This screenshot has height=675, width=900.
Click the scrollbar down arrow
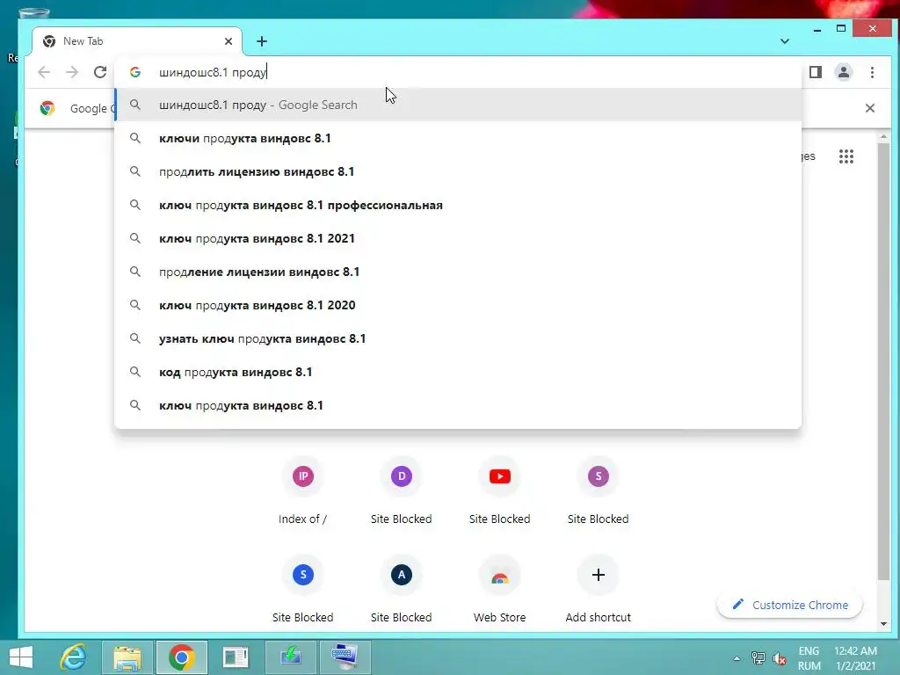click(883, 624)
